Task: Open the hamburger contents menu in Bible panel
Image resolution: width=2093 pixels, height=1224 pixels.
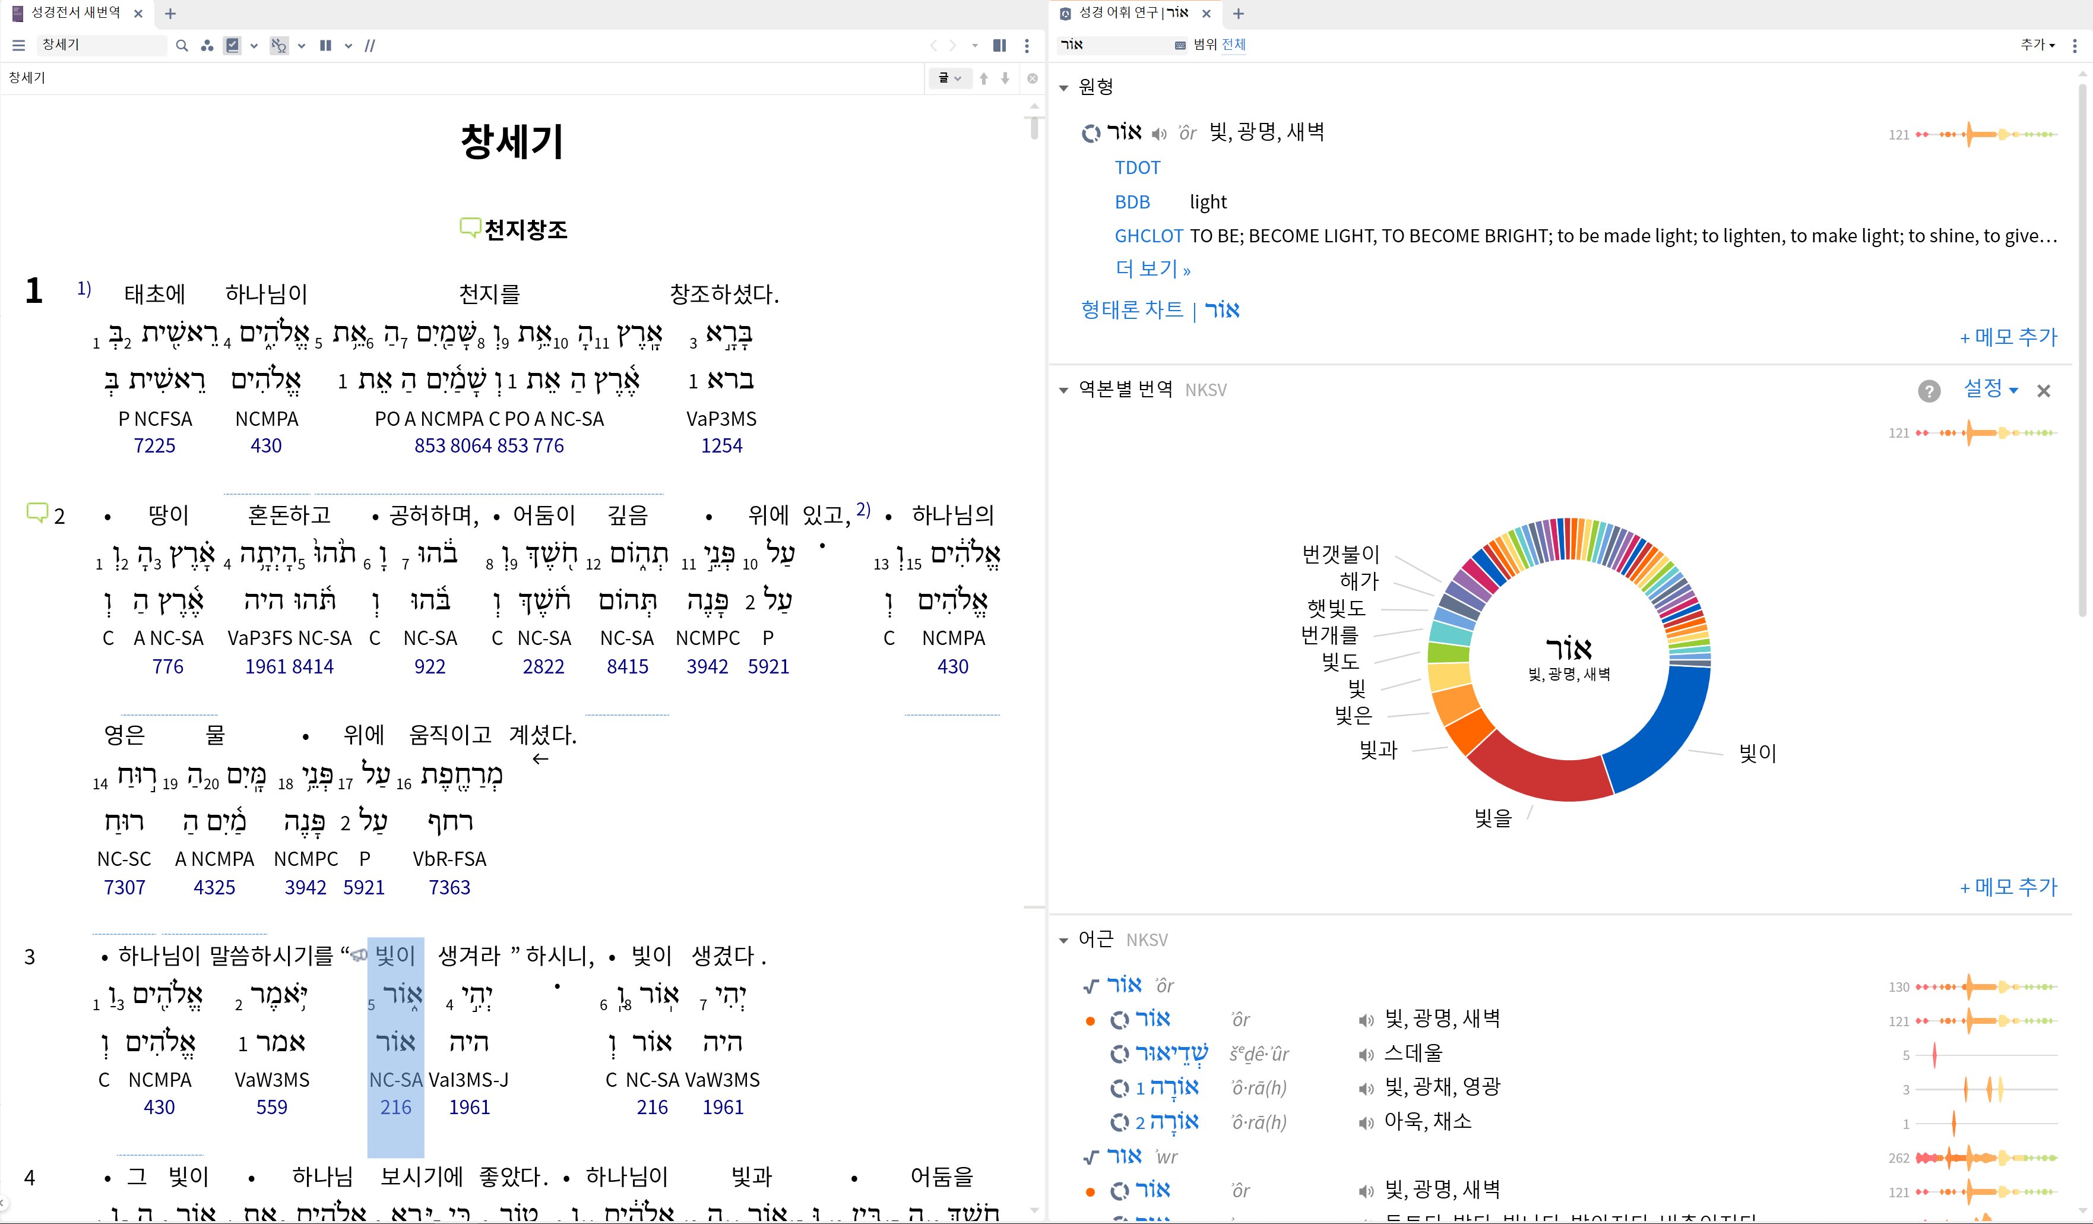Action: 18,46
